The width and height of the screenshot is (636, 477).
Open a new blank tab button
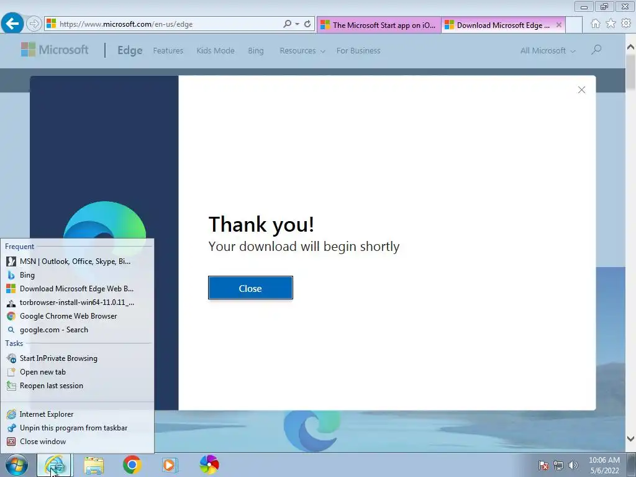click(573, 25)
